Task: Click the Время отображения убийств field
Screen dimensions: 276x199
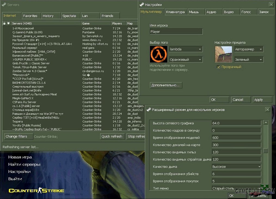Action: click(236, 174)
